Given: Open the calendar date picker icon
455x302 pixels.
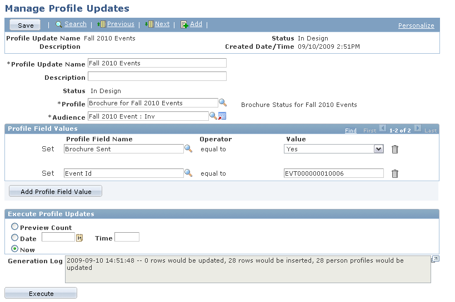Looking at the screenshot, I should click(x=79, y=238).
